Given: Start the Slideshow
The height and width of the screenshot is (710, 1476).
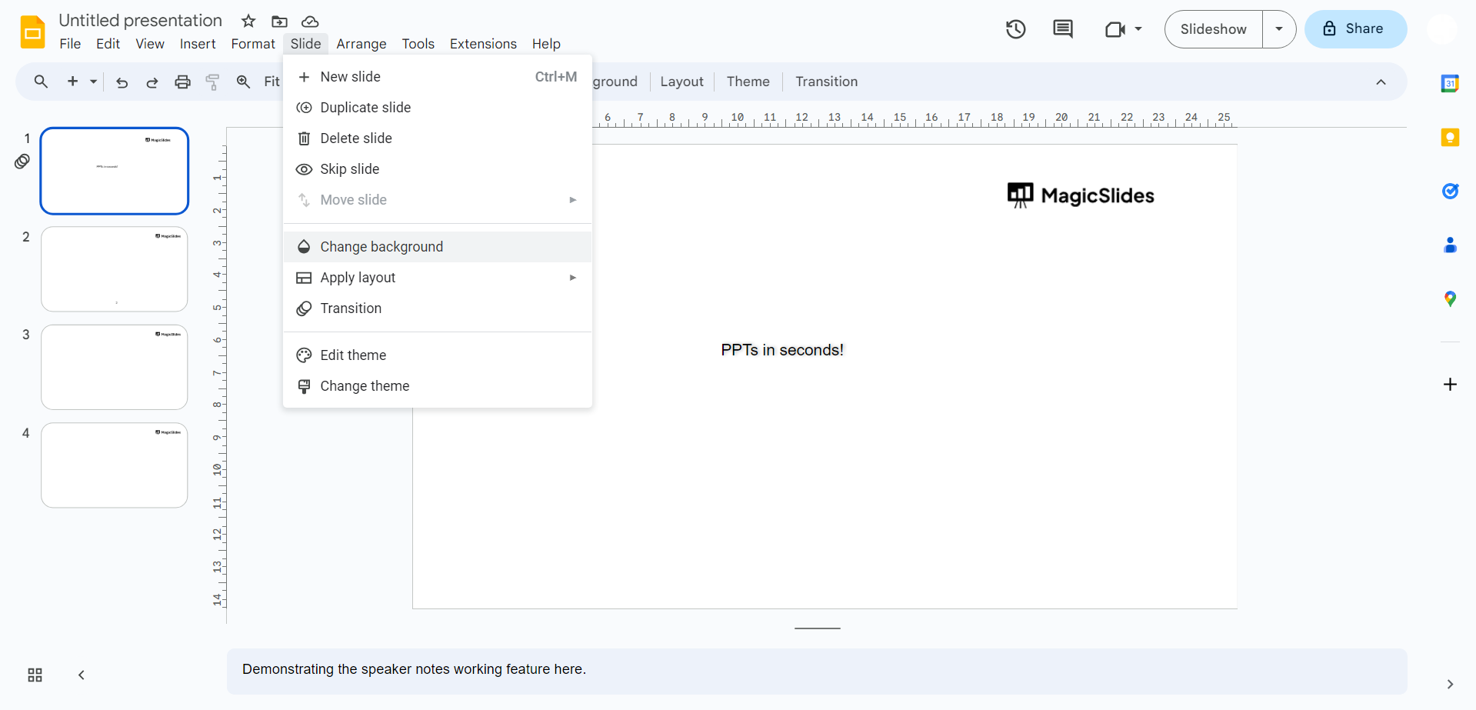Looking at the screenshot, I should [x=1213, y=29].
